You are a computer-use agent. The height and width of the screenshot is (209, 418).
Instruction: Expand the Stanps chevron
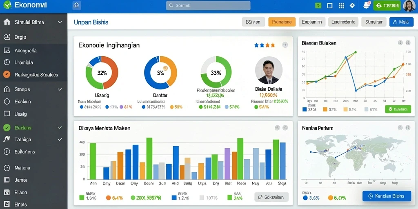(x=60, y=89)
